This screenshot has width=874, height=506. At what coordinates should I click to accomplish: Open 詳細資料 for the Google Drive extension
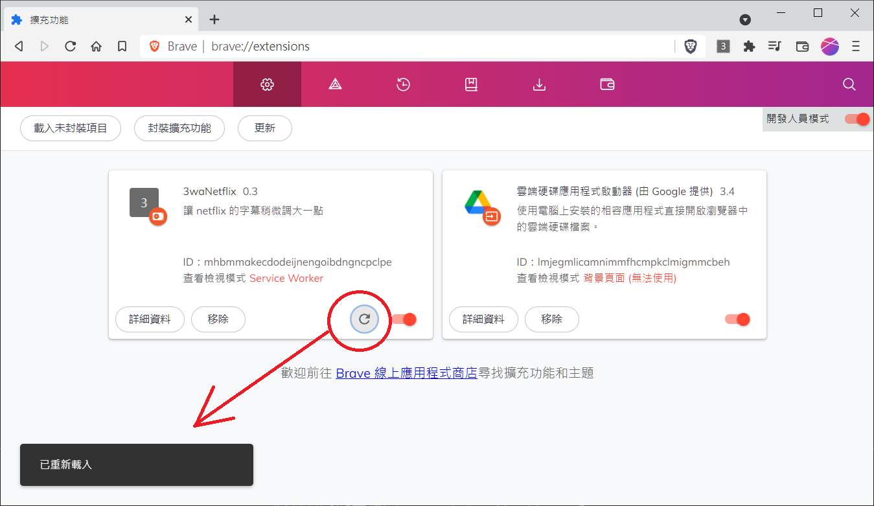(483, 319)
